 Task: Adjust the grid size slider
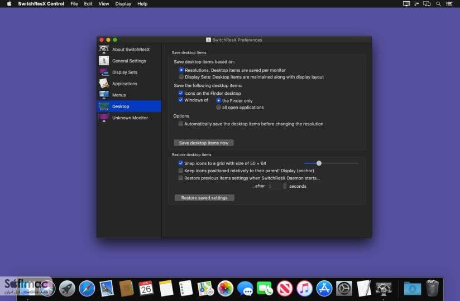319,163
